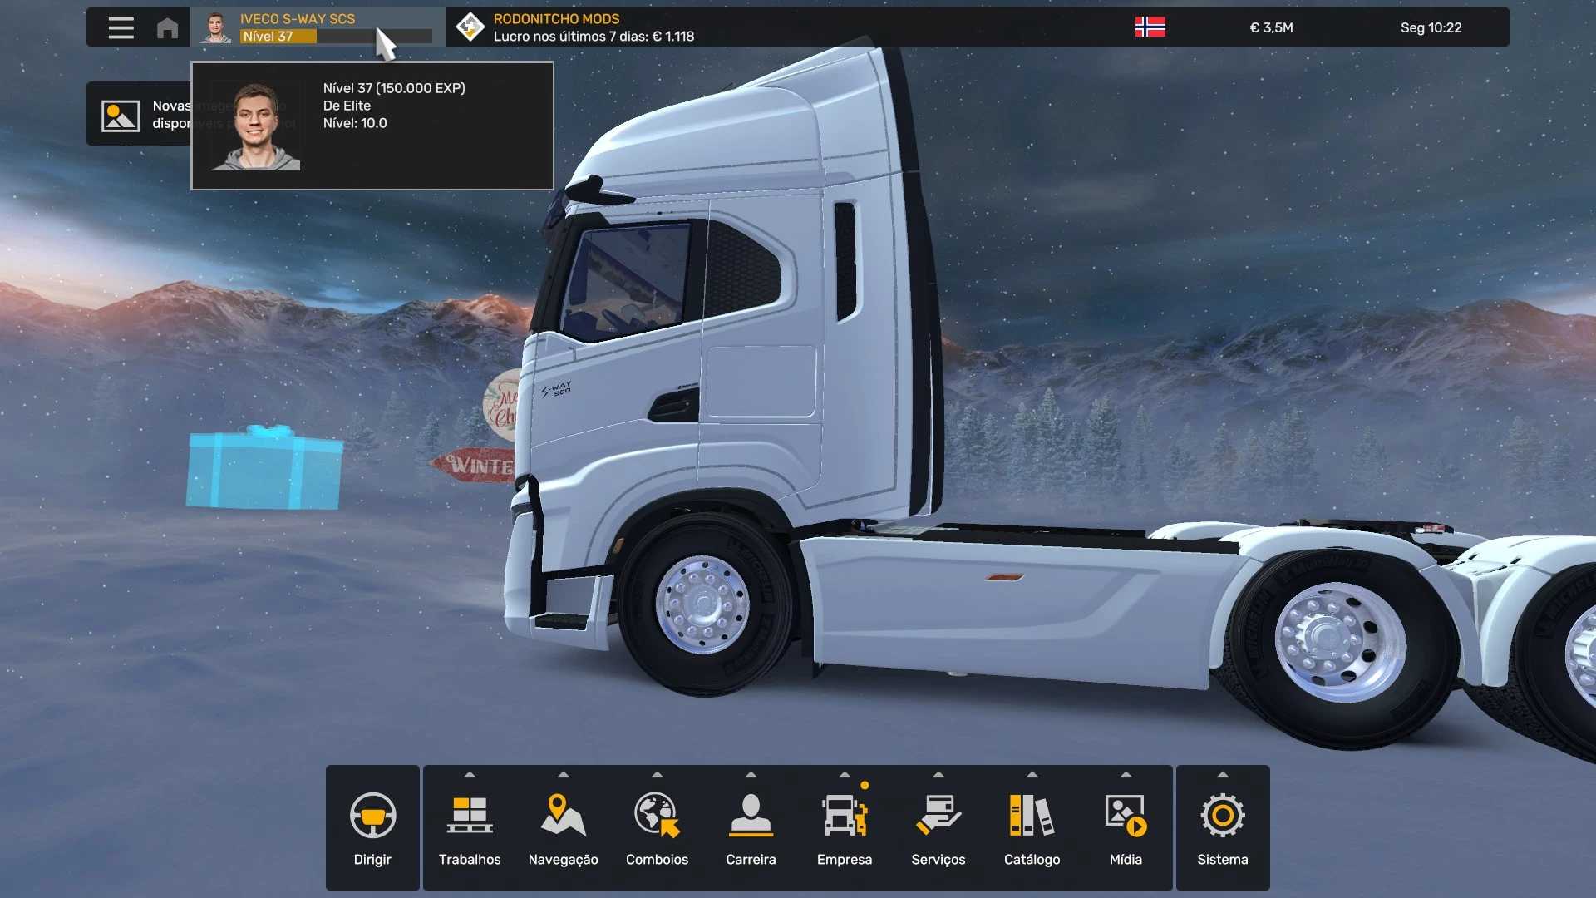Open Serviços hand icon
The height and width of the screenshot is (898, 1596).
[x=938, y=816]
